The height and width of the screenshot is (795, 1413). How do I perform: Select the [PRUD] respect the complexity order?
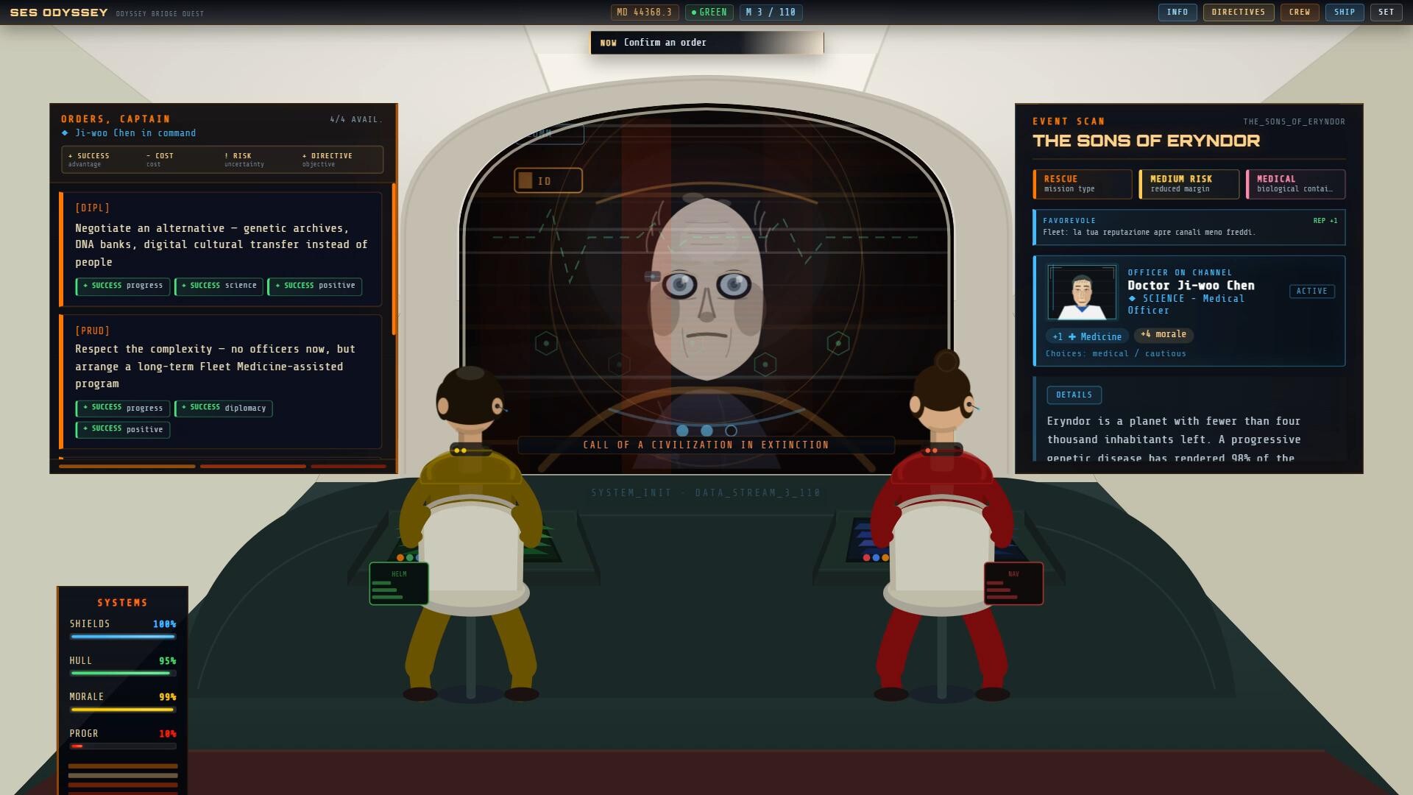221,381
